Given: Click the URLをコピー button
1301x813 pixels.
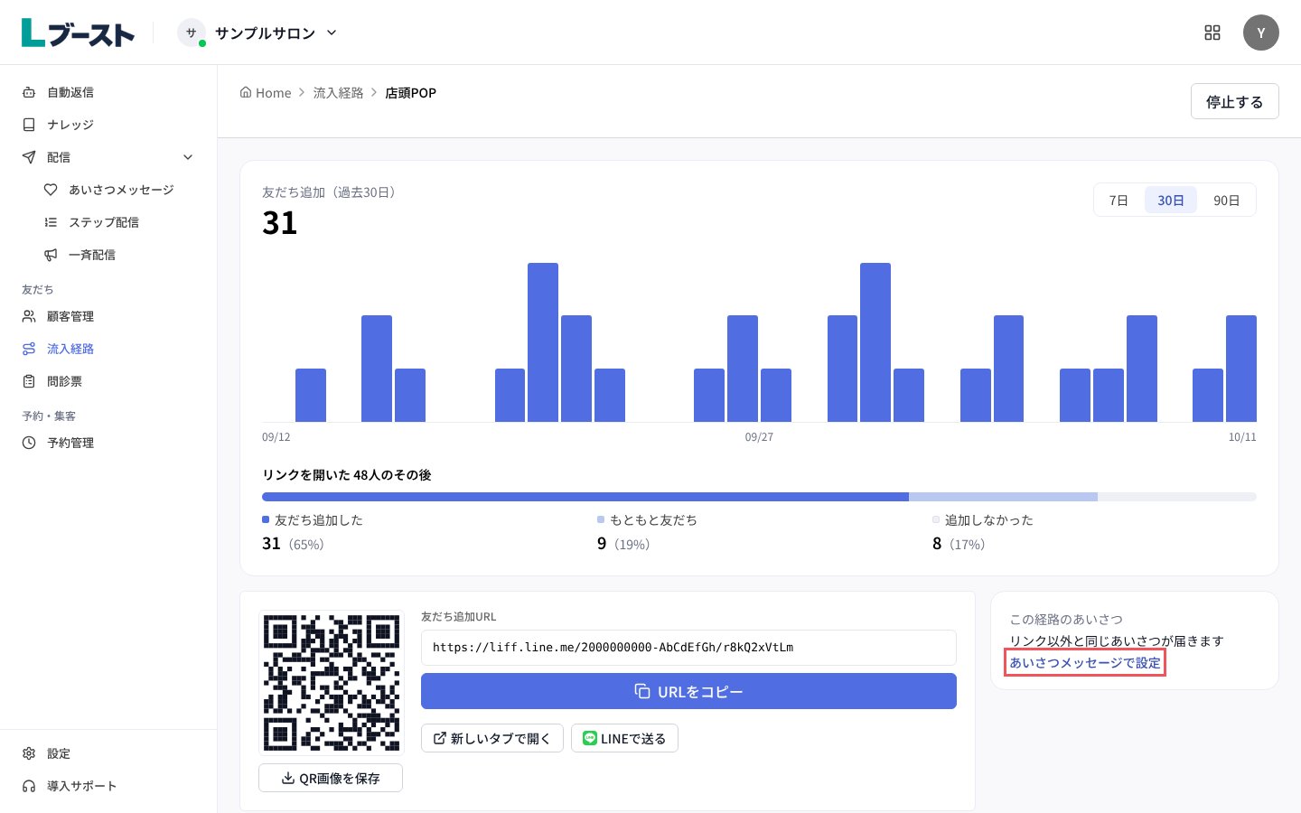Looking at the screenshot, I should [688, 691].
